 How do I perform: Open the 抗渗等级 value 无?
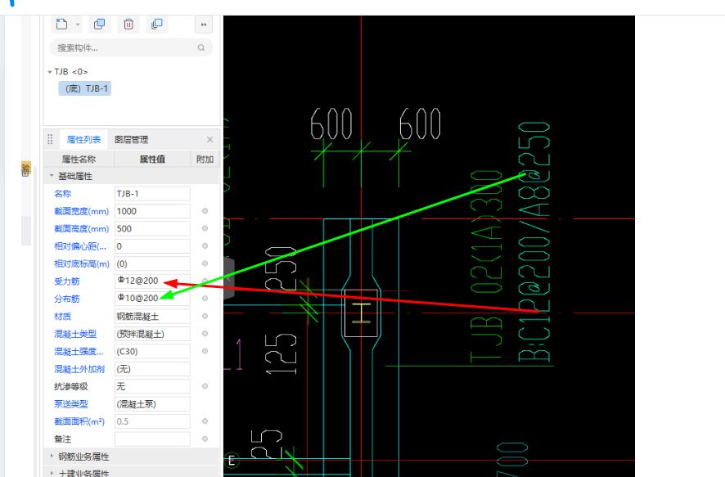pos(152,386)
